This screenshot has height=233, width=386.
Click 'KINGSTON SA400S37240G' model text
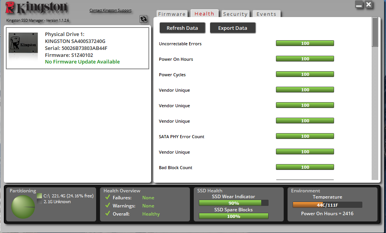pos(75,41)
